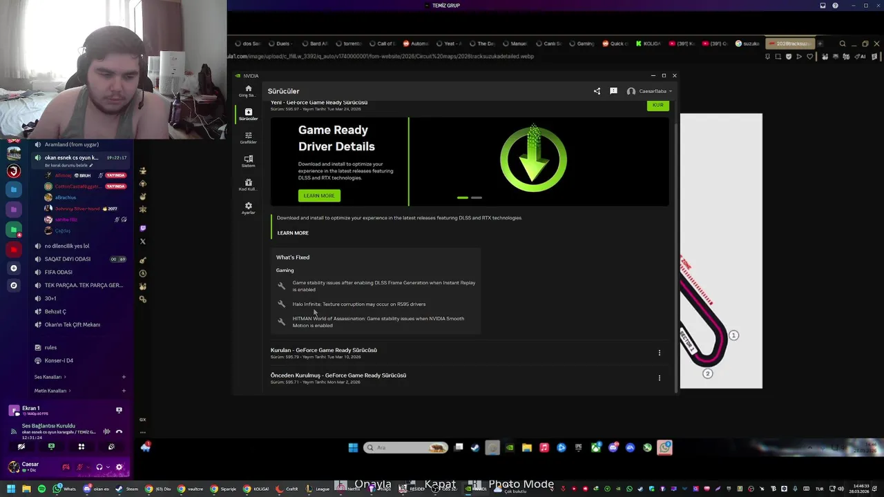Image resolution: width=884 pixels, height=497 pixels.
Task: Open Giriş Sayfası home in NVIDIA sidebar
Action: 248,91
